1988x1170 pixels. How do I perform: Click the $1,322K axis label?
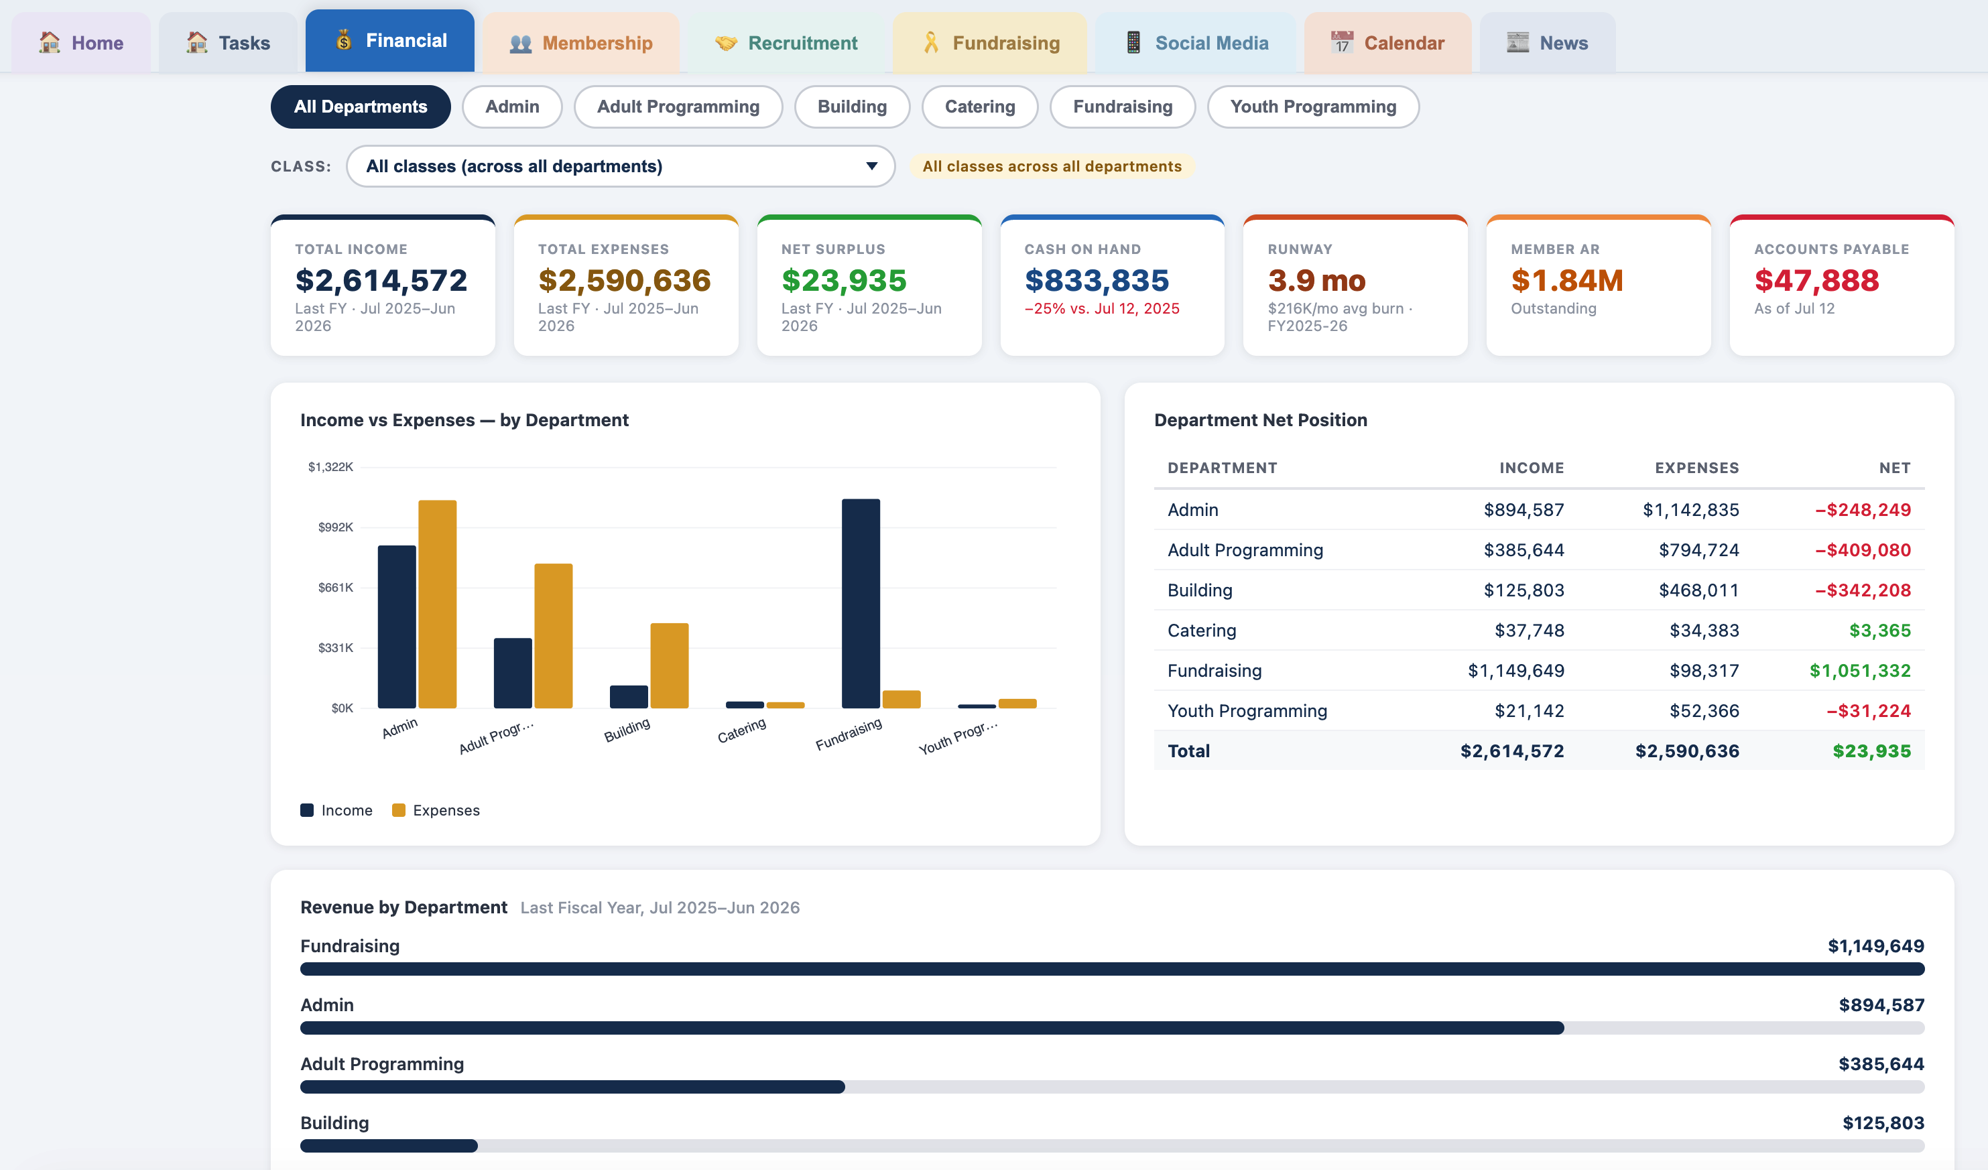pos(330,467)
